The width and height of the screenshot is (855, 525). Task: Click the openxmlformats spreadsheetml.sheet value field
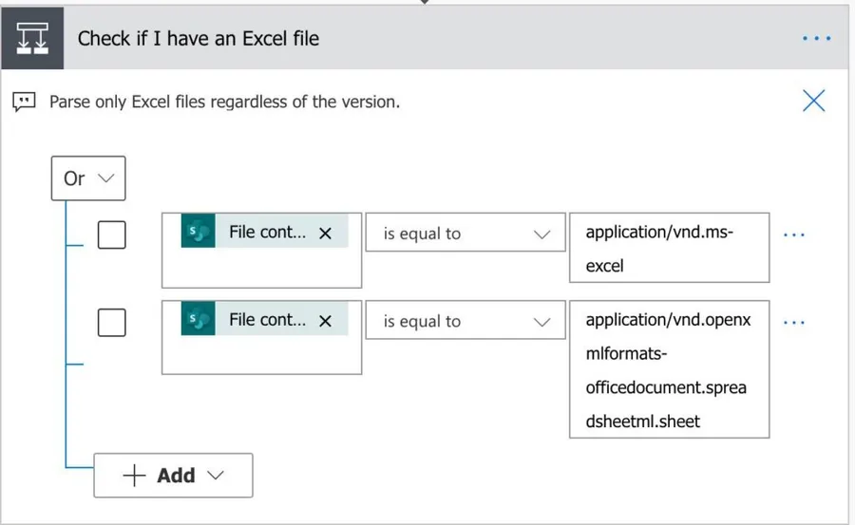[669, 369]
